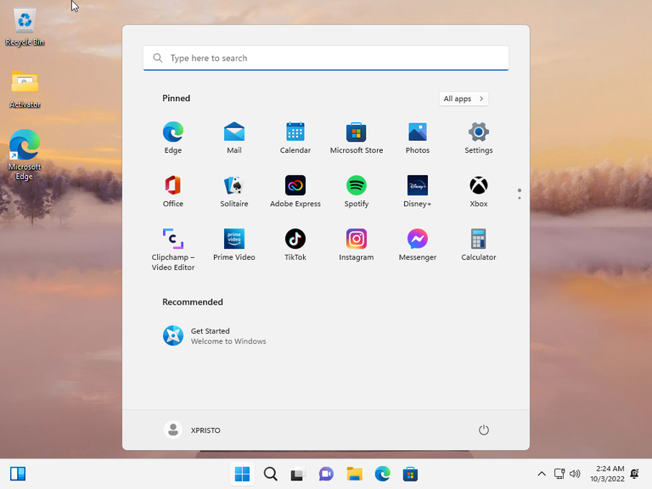Launch Instagram

(357, 244)
